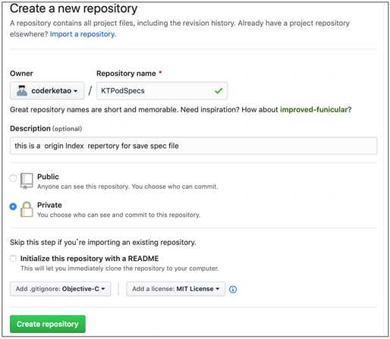Click the license info icon
The width and height of the screenshot is (390, 339).
(x=233, y=289)
